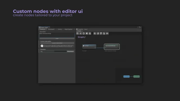
Task: Click the Unity logo in Graph window tab
Action: (40, 27)
